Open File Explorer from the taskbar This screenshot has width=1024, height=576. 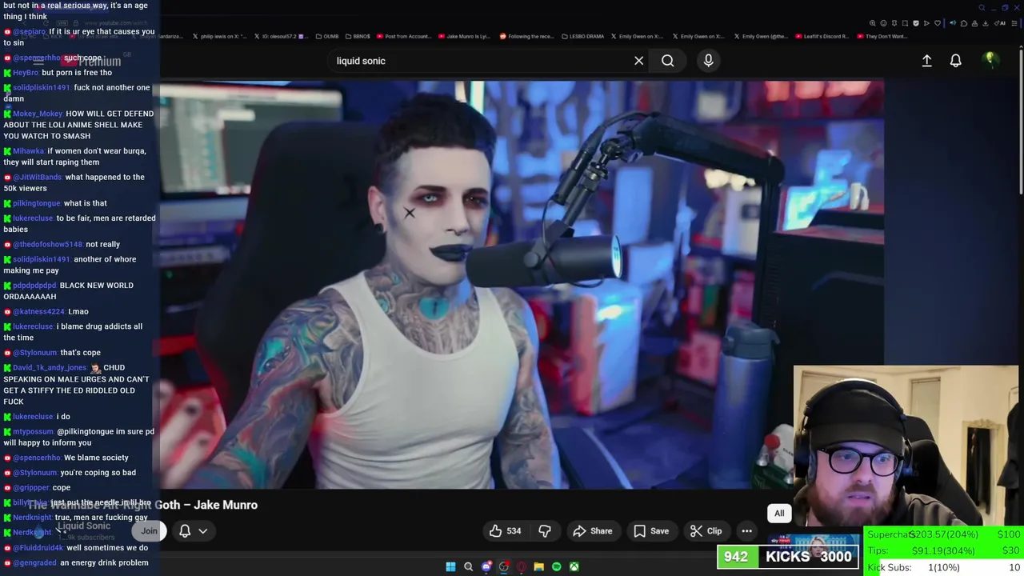click(x=538, y=566)
